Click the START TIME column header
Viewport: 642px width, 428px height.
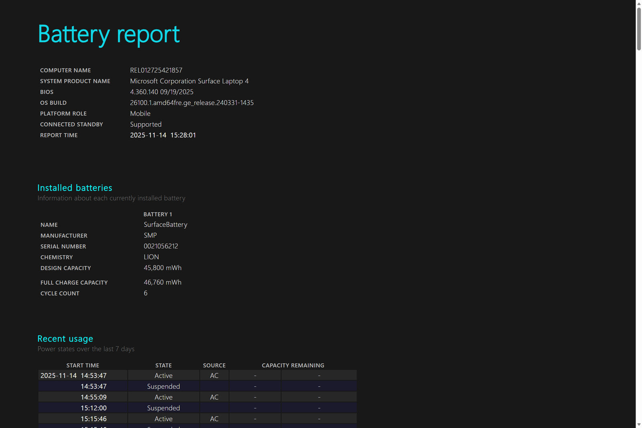pos(83,365)
